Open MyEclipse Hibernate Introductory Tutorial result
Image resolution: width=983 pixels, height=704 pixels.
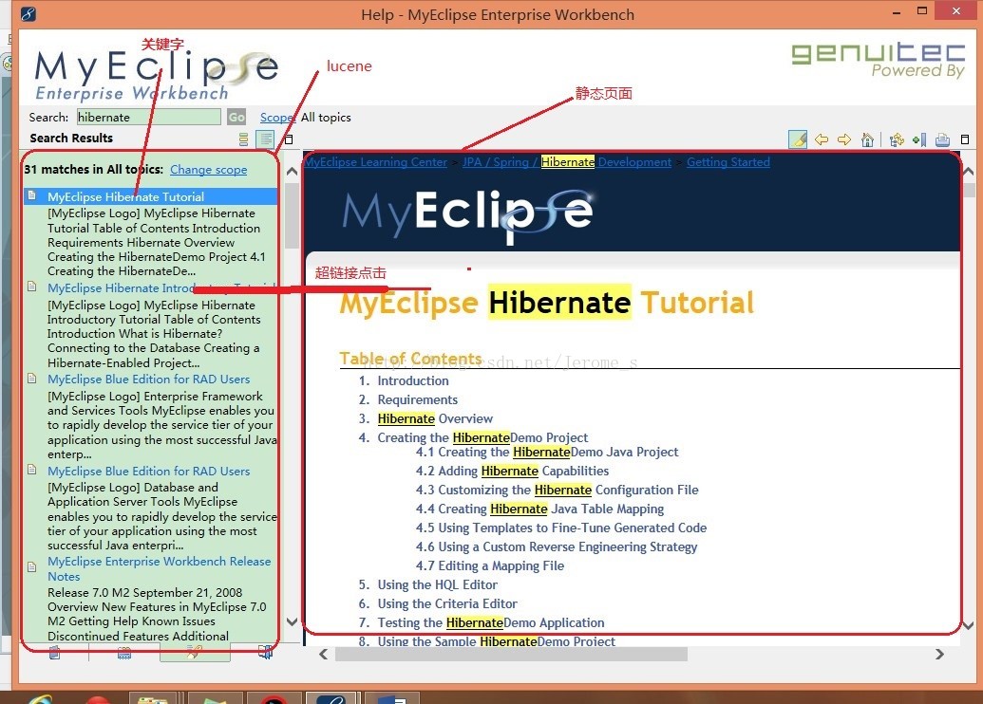coord(161,288)
